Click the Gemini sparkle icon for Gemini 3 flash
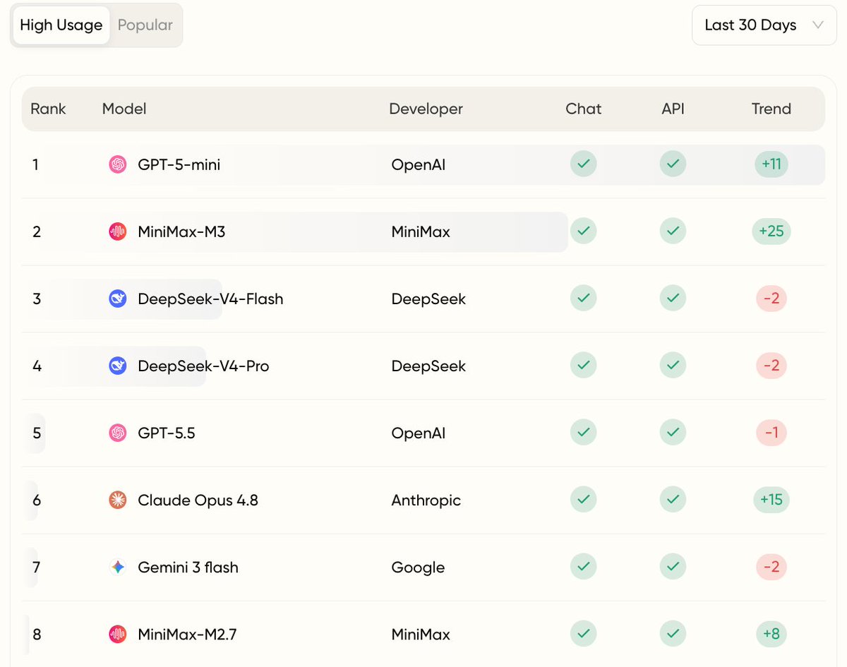 pos(118,567)
